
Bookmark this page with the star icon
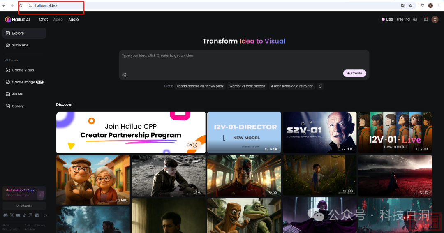410,5
